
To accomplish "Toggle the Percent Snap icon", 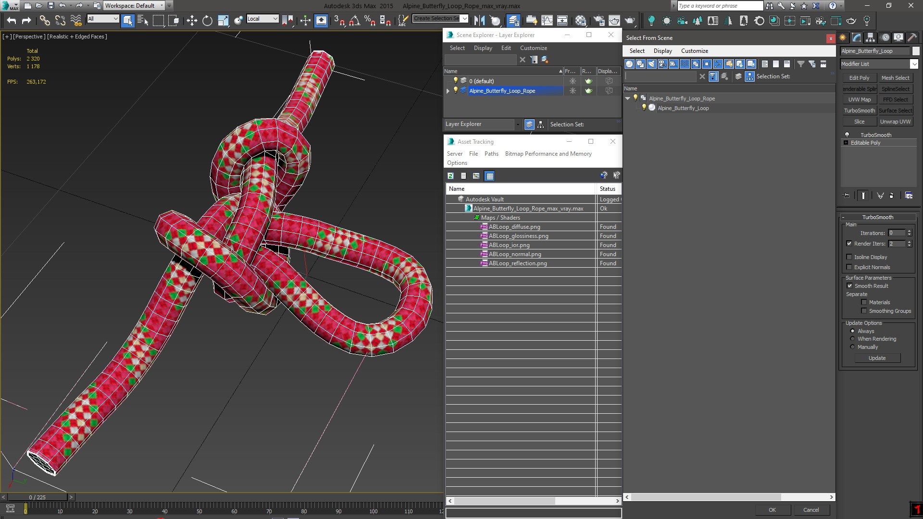I will click(370, 20).
